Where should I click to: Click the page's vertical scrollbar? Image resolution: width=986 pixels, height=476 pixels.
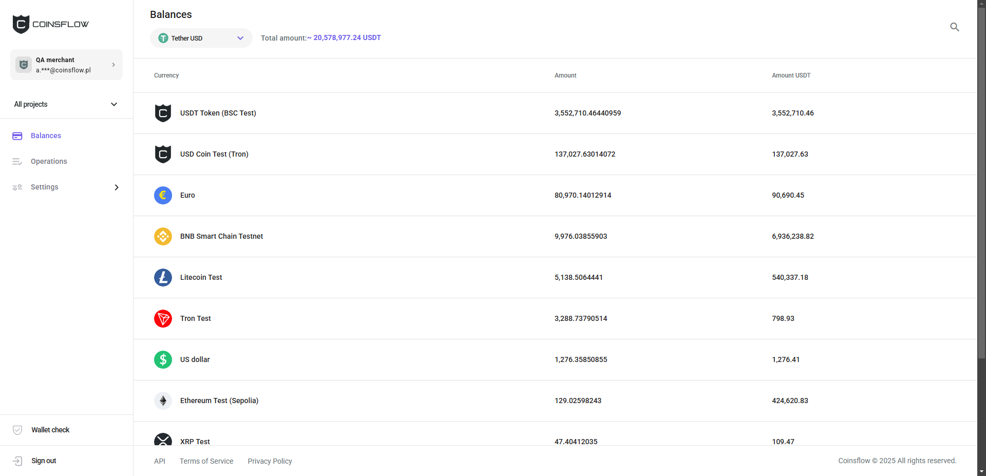coord(981,180)
